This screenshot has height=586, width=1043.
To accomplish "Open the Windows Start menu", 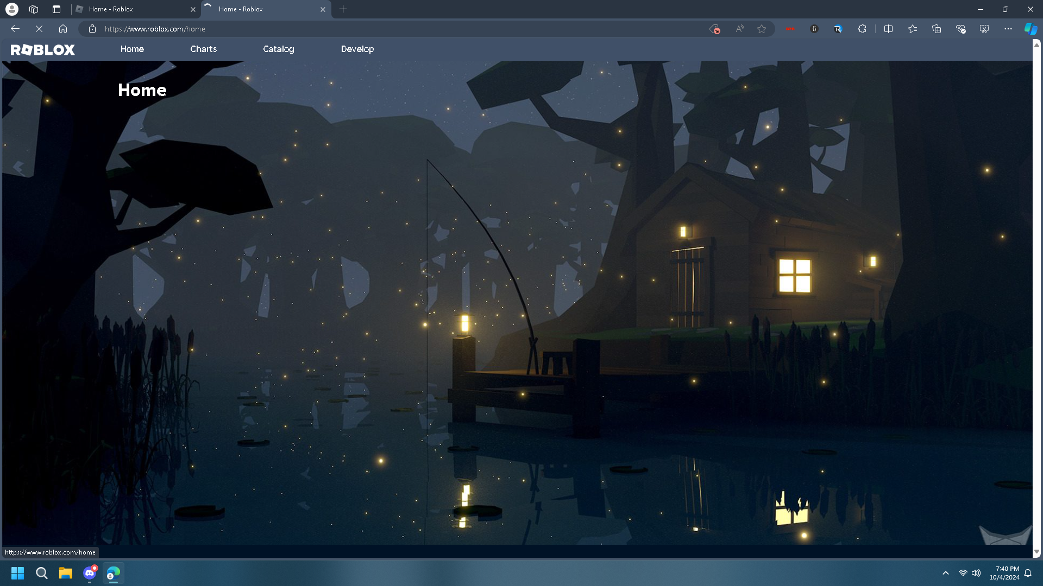I will coord(18,573).
